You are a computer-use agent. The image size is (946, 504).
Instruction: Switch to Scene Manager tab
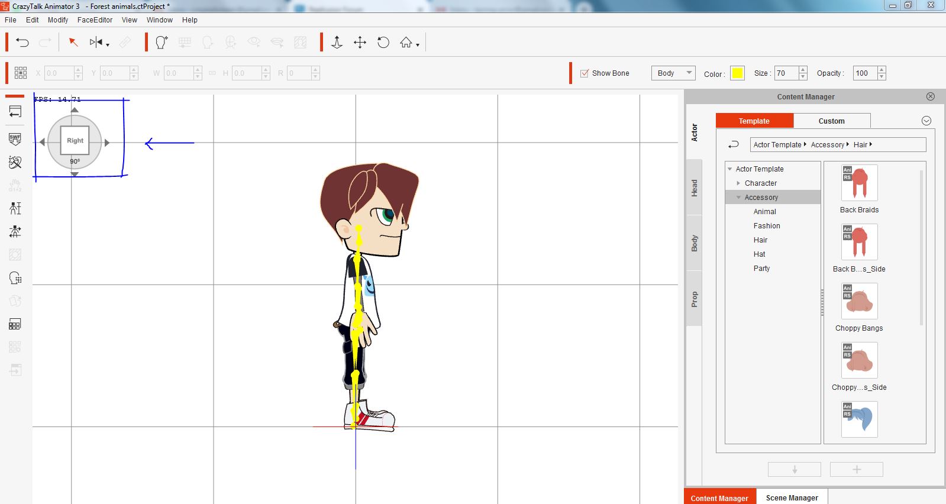[x=792, y=497]
